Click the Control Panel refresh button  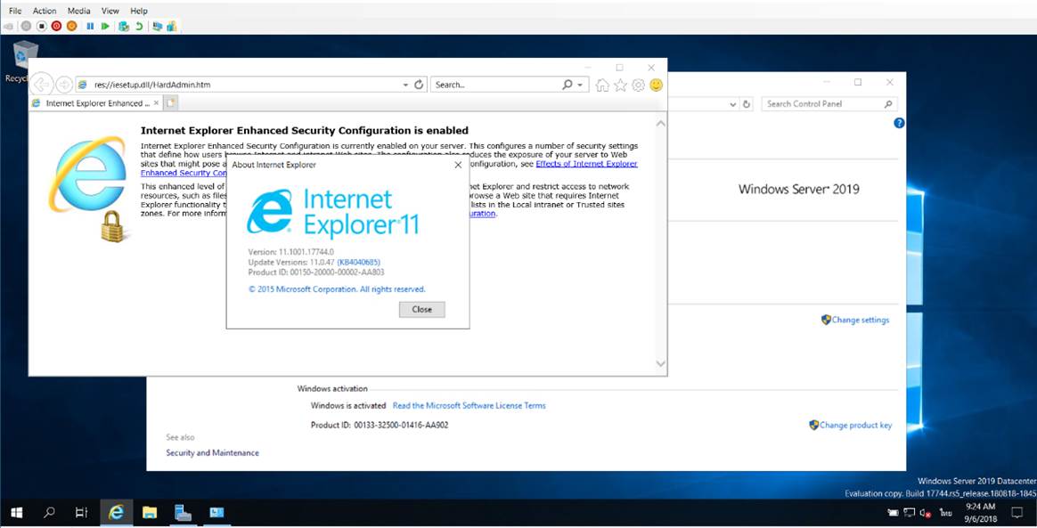[x=747, y=104]
